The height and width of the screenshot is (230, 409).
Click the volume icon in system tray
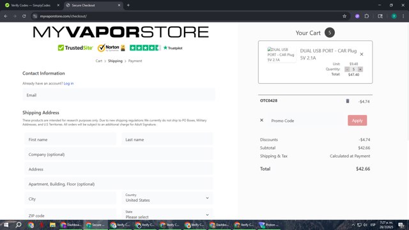[x=365, y=225]
